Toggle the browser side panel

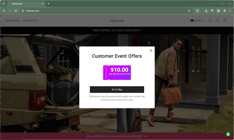point(218,11)
